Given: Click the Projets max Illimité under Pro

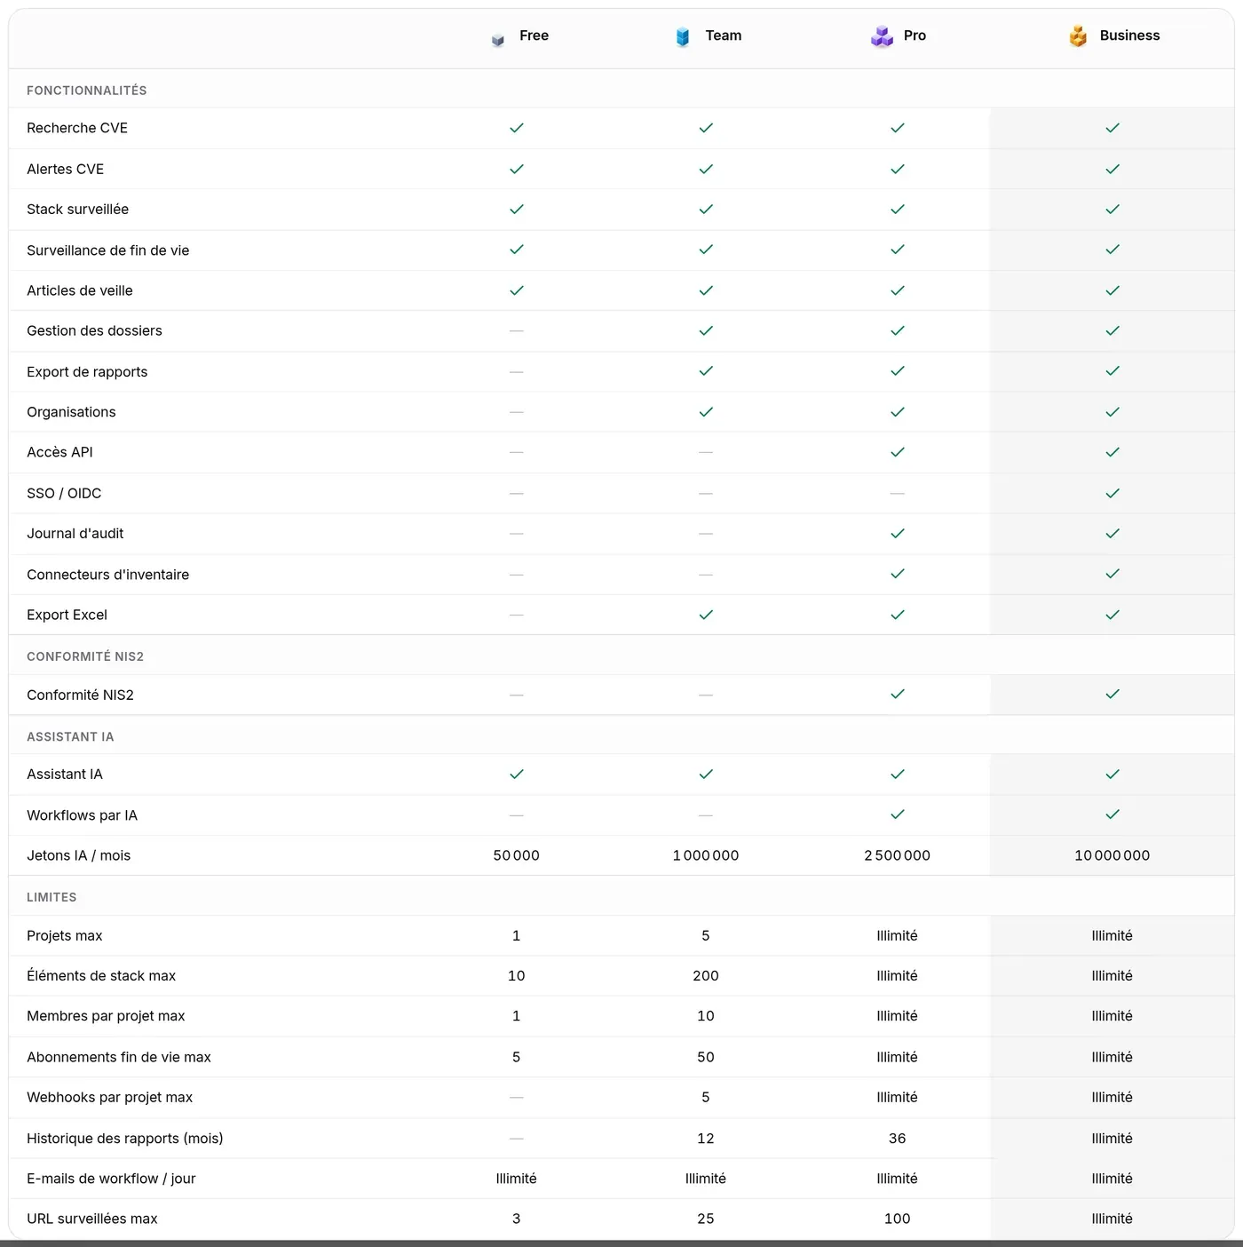Looking at the screenshot, I should coord(898,936).
